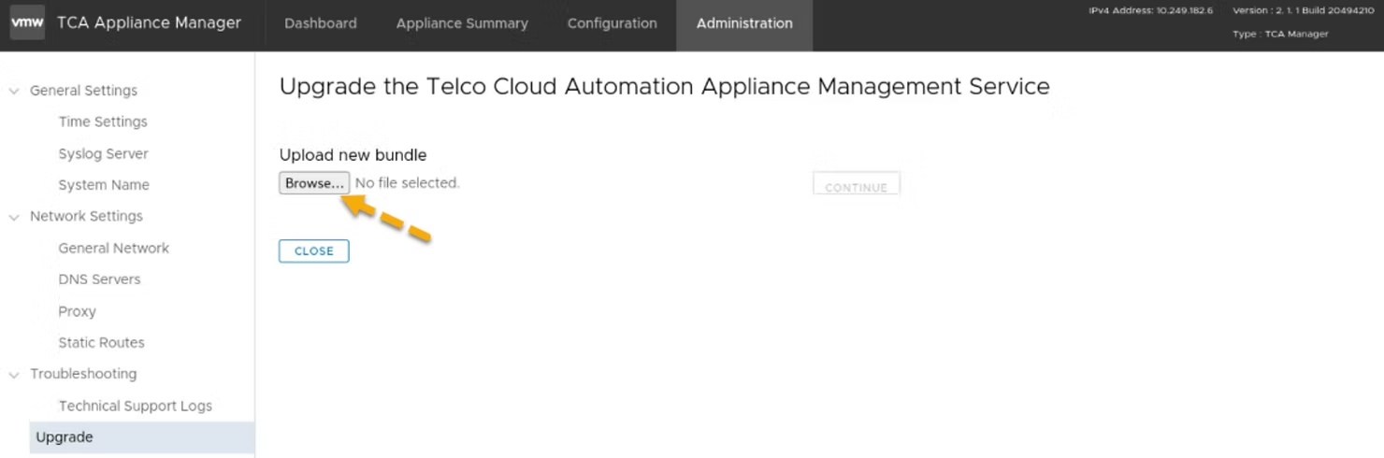Open Technical Support Logs

coord(135,406)
